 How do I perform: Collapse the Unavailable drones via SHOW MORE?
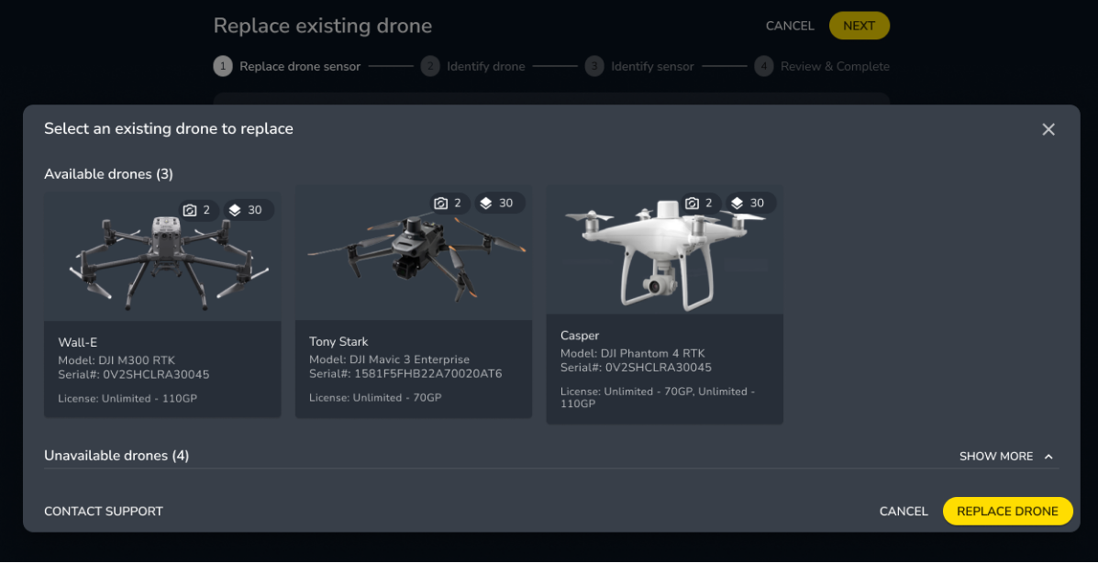tap(995, 456)
